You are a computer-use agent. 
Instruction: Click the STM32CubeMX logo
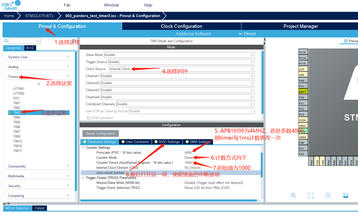point(11,5)
